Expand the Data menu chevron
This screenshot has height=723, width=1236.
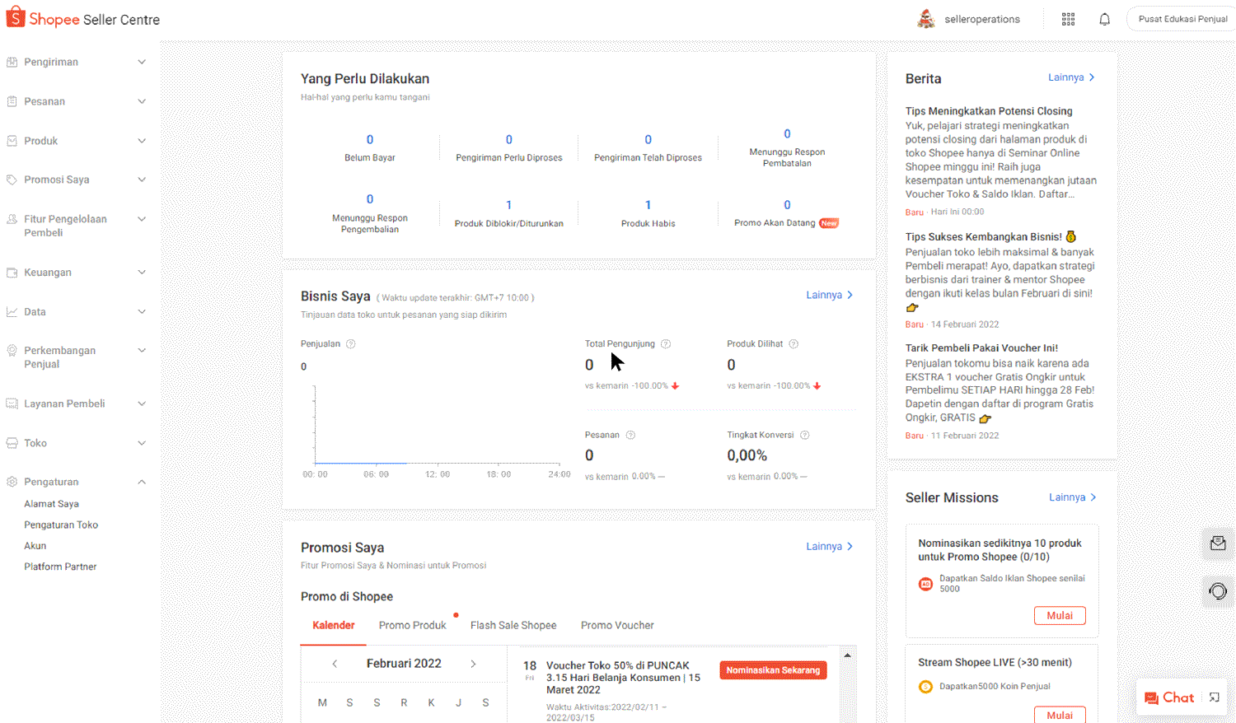(142, 312)
